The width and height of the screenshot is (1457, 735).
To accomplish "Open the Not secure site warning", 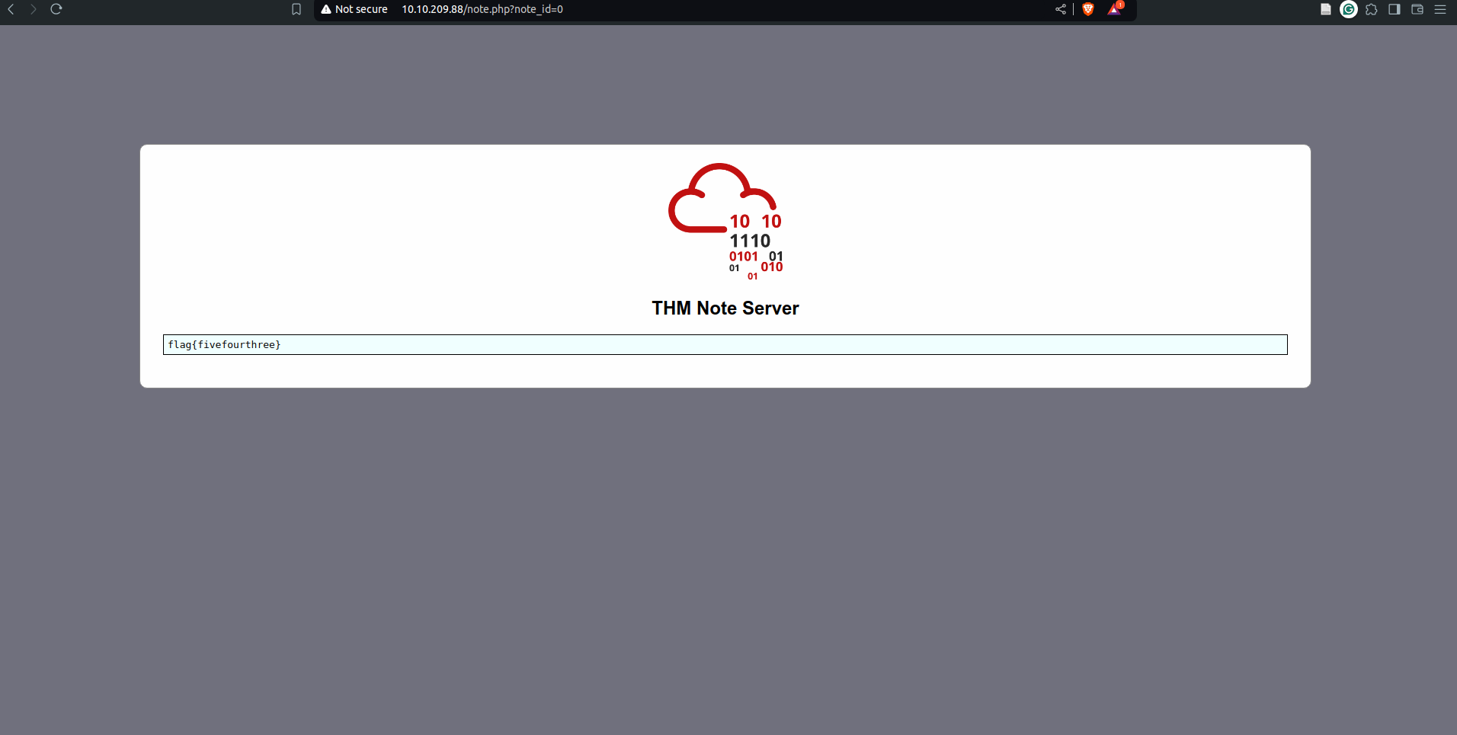I will point(354,9).
